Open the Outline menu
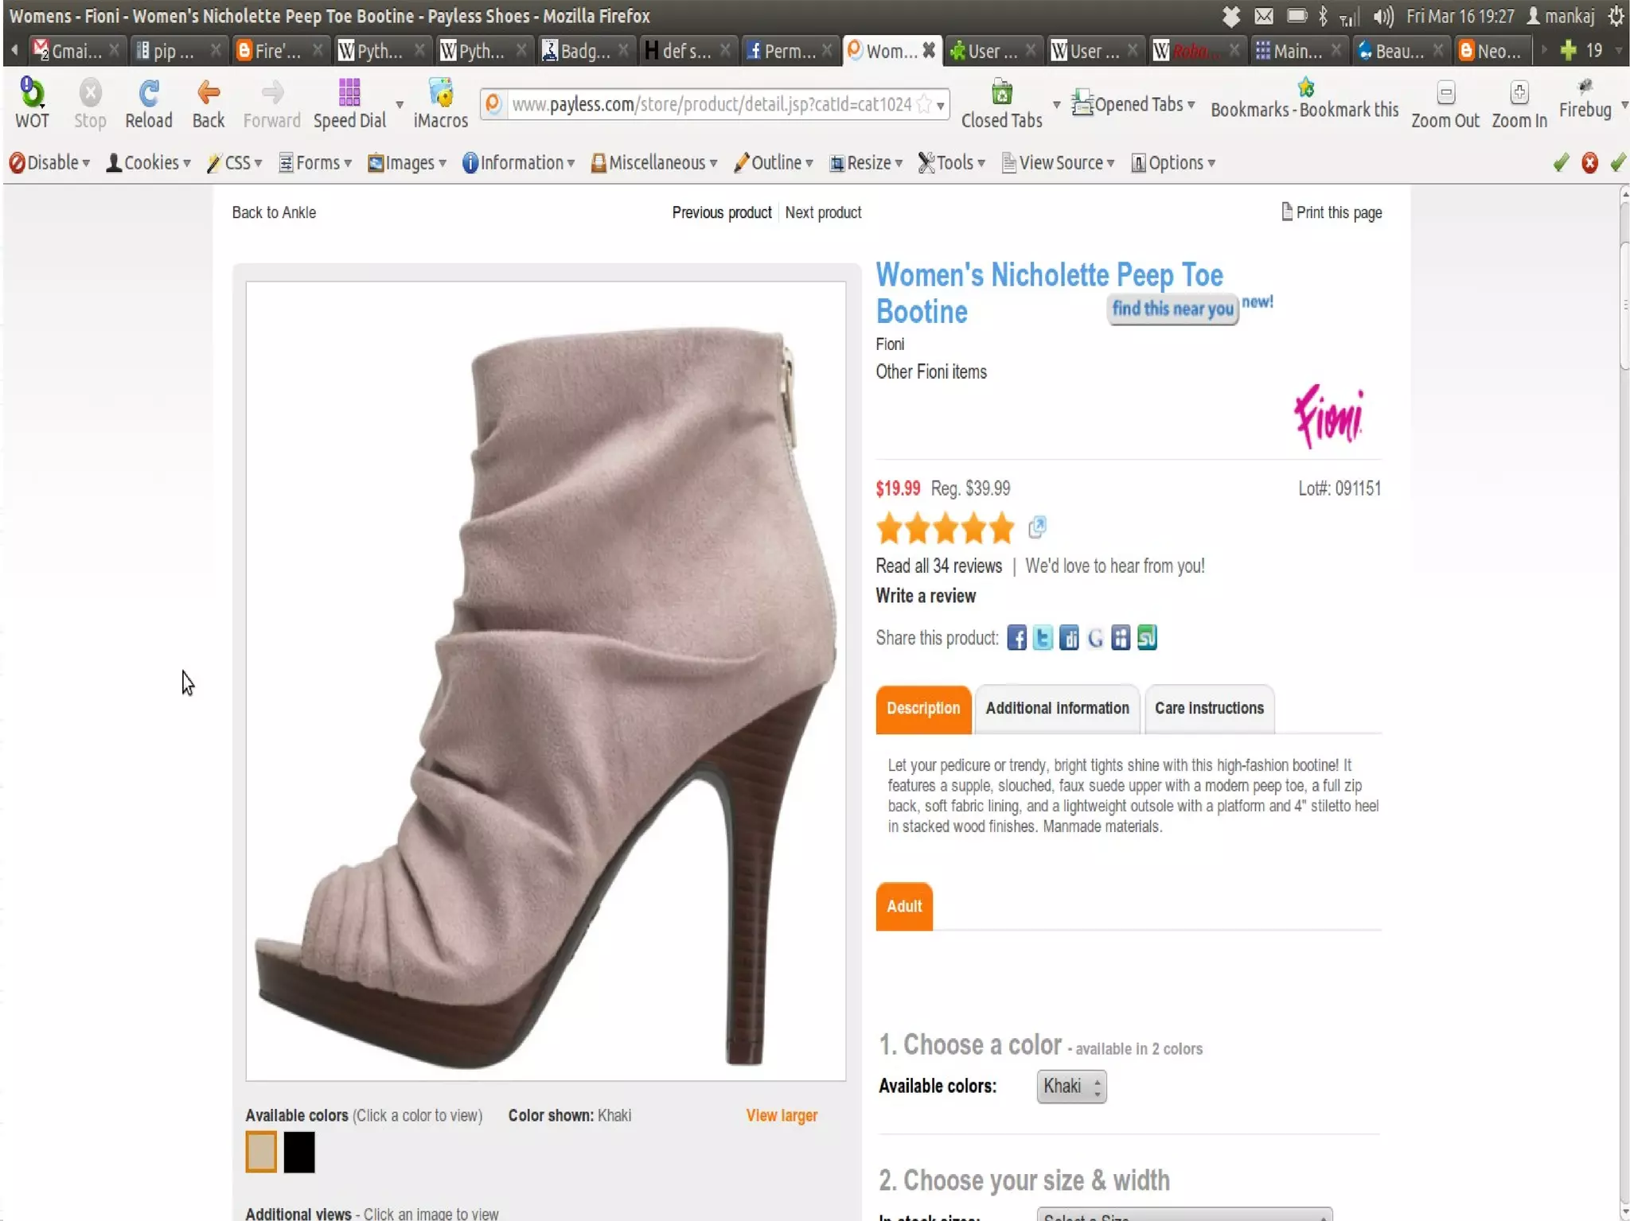Viewport: 1630px width, 1221px height. tap(774, 162)
